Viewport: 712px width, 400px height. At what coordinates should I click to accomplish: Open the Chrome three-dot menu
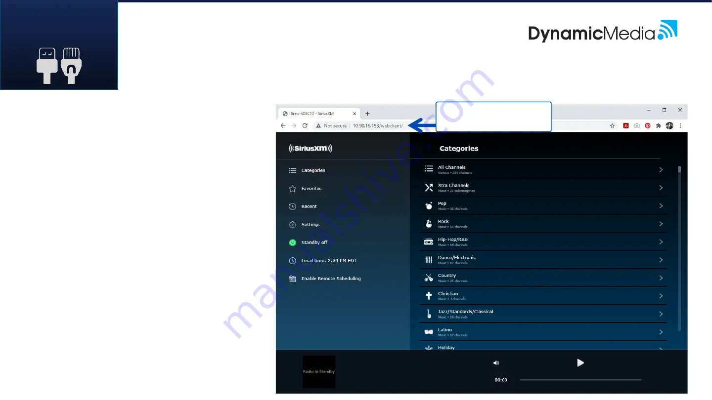tap(680, 126)
